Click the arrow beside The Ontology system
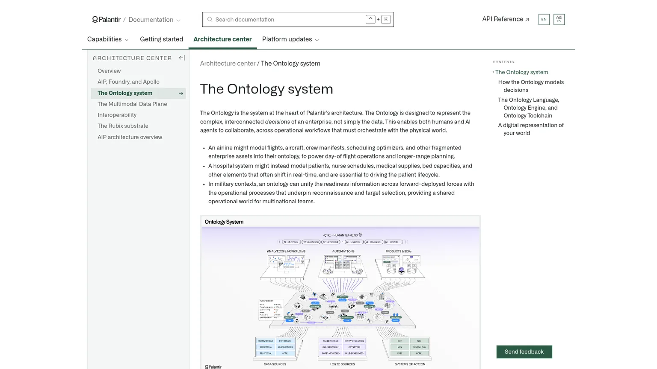Image resolution: width=657 pixels, height=369 pixels. [181, 93]
